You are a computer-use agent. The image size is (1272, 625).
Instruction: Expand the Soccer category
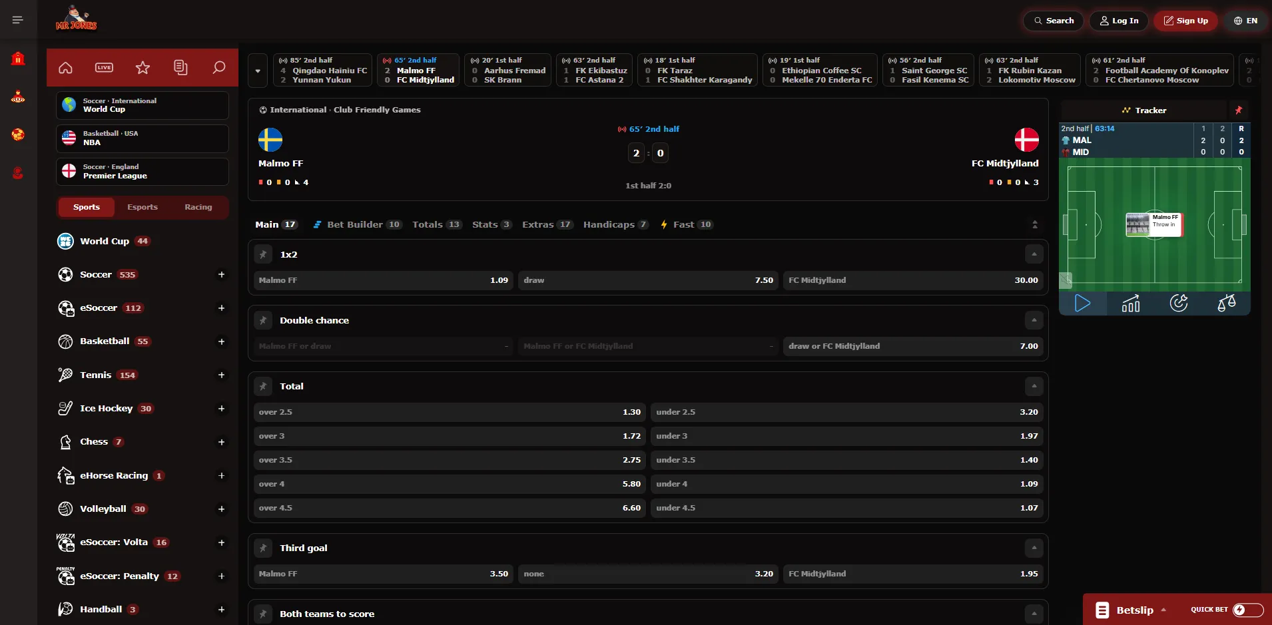click(221, 274)
